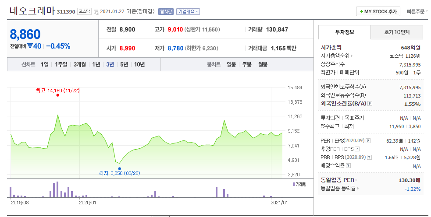Select the 1일 line chart period
This screenshot has height=217, width=431.
[x=45, y=64]
